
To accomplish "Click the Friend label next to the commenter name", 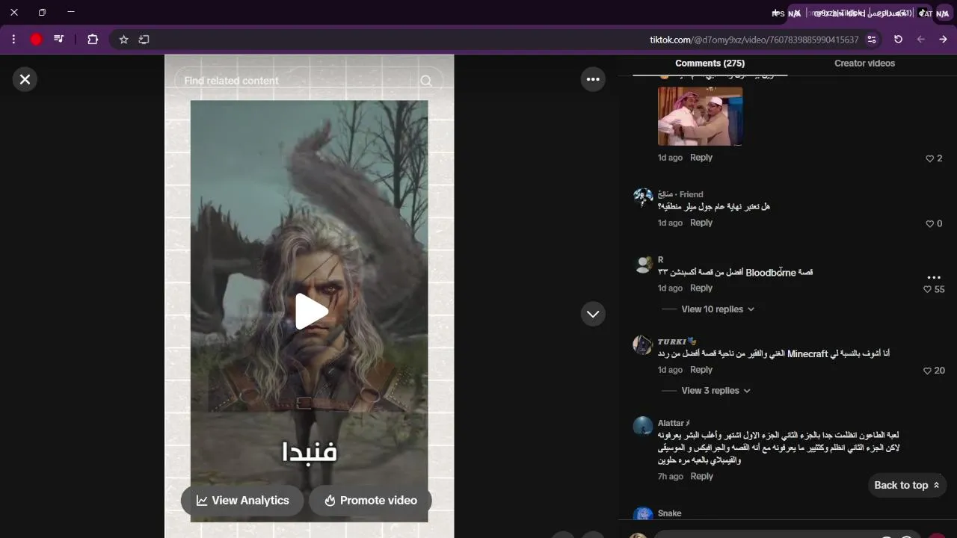I will tap(691, 194).
